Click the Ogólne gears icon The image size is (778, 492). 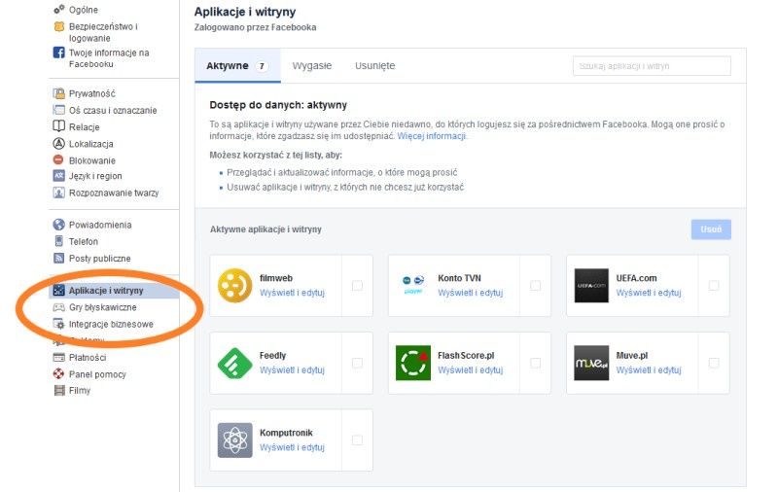[x=59, y=10]
